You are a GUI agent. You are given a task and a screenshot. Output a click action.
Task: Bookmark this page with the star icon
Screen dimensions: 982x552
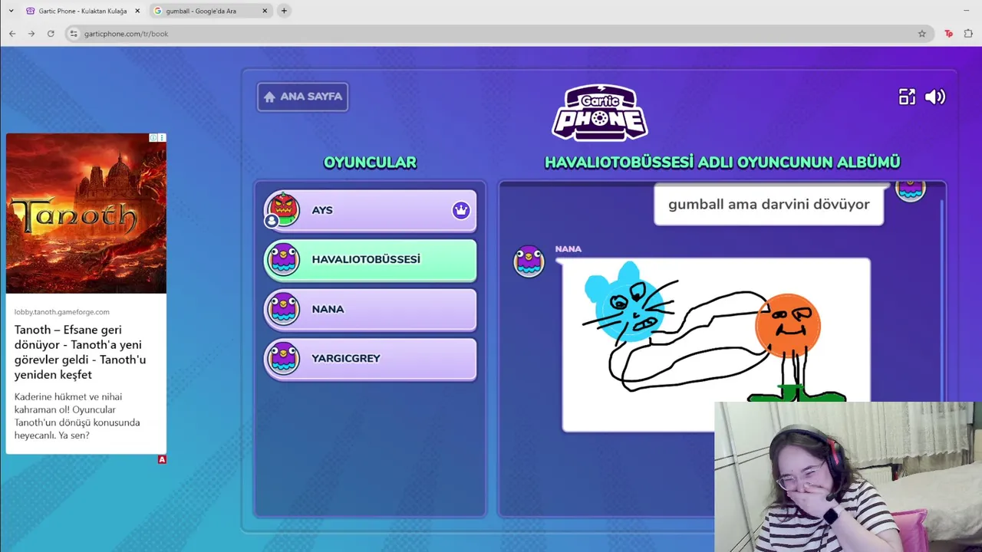point(922,34)
